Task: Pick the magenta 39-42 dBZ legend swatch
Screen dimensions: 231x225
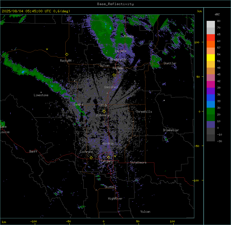Action: point(211,84)
